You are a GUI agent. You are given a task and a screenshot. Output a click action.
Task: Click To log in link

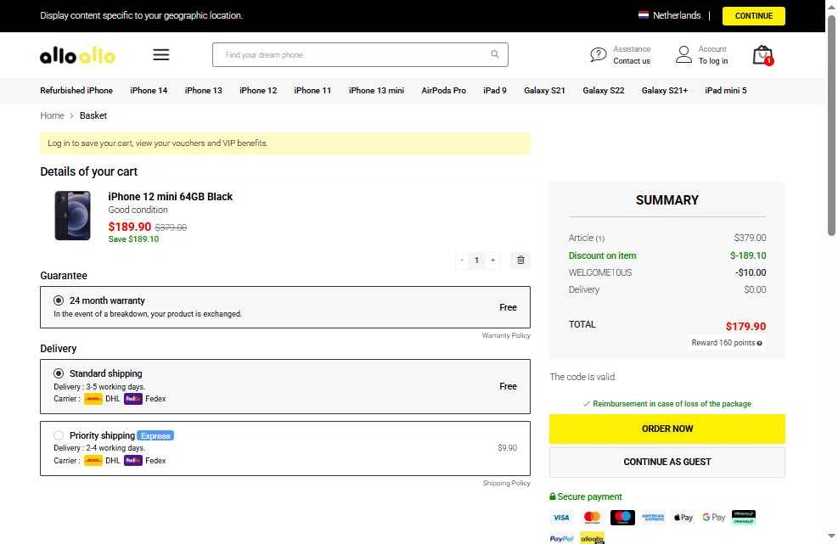713,61
